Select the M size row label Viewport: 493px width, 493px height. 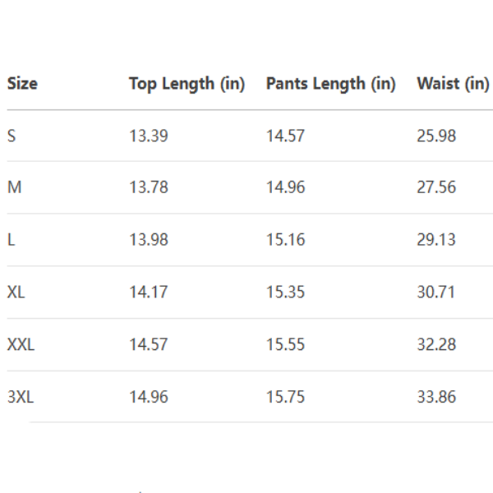14,187
